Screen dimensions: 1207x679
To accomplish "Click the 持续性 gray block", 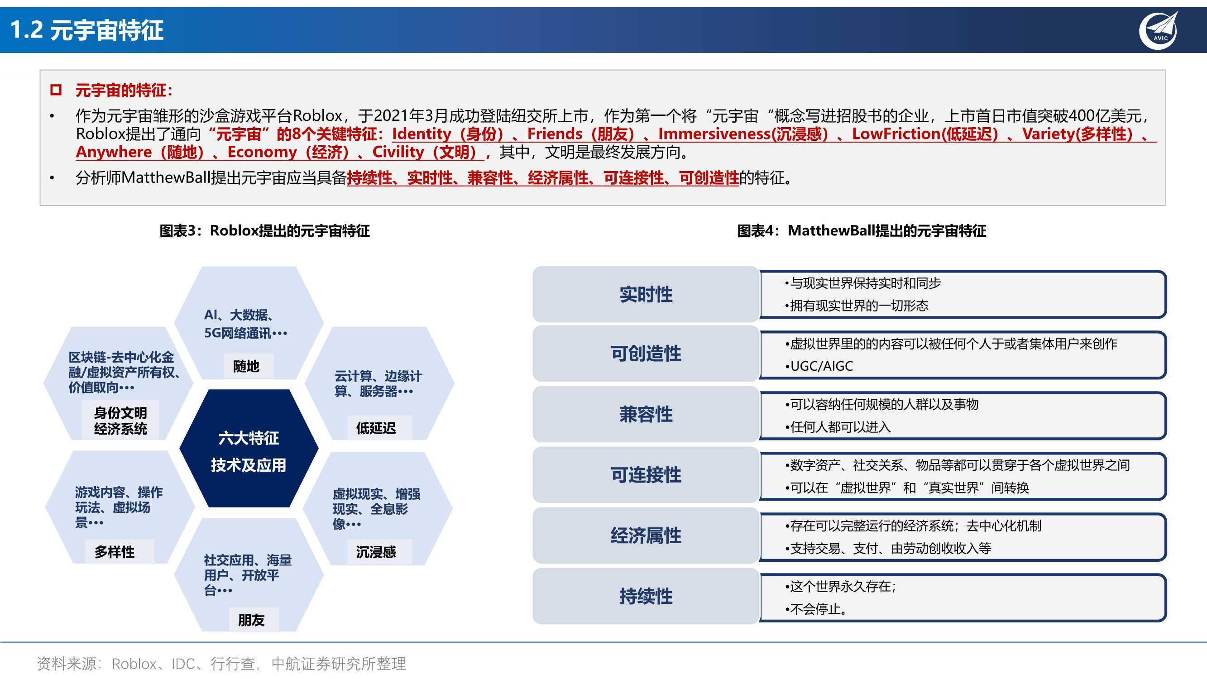I will pyautogui.click(x=646, y=596).
